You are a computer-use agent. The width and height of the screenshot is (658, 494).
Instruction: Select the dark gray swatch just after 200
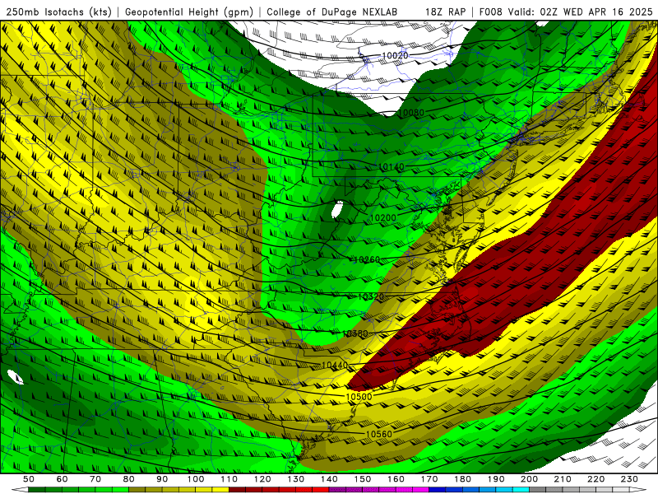pyautogui.click(x=538, y=490)
